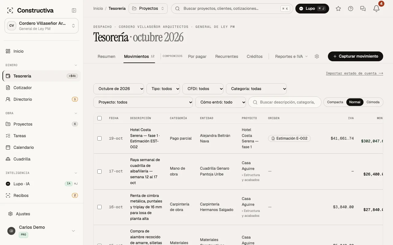The height and width of the screenshot is (245, 393).
Task: Switch to the Resumen tab
Action: (x=107, y=57)
